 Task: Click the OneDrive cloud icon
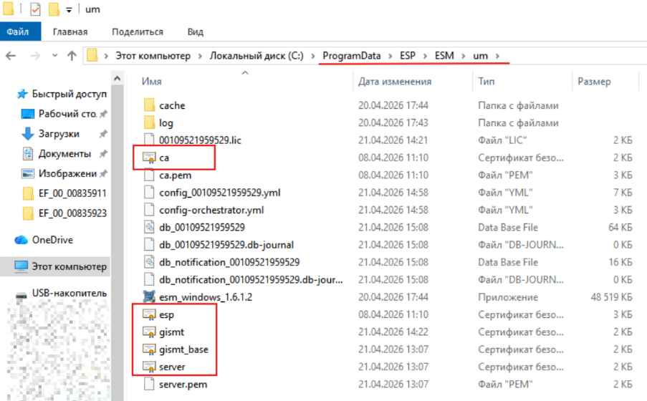21,240
